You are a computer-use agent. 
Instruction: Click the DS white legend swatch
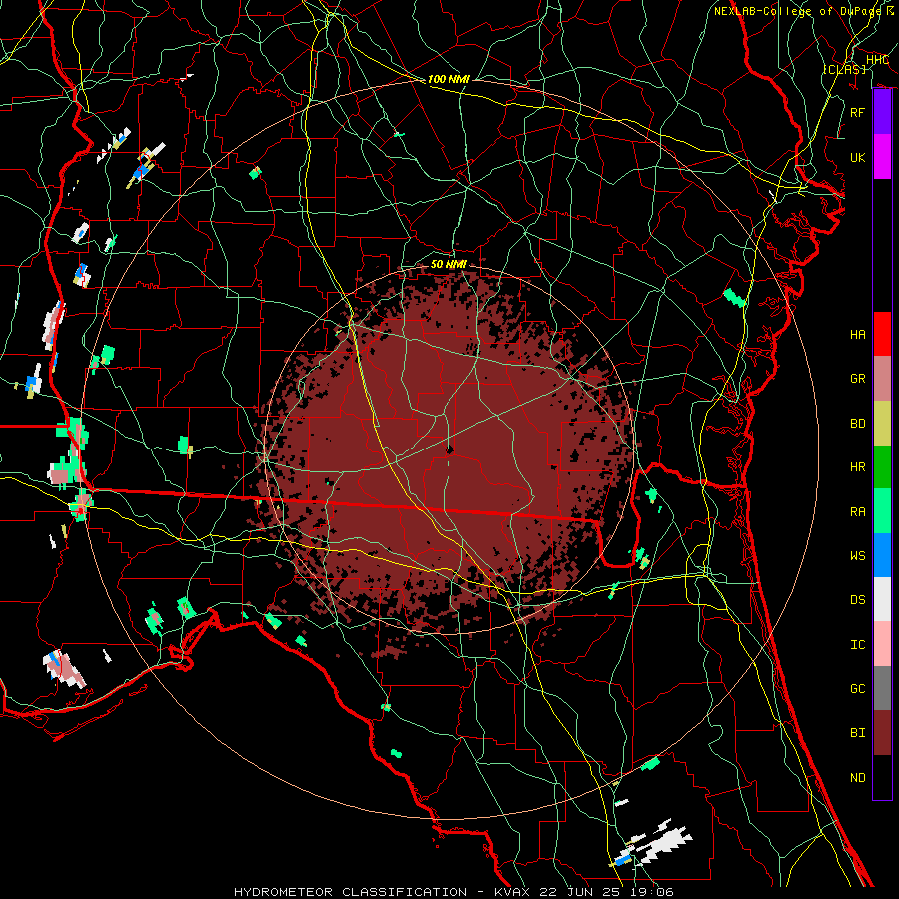coord(882,599)
